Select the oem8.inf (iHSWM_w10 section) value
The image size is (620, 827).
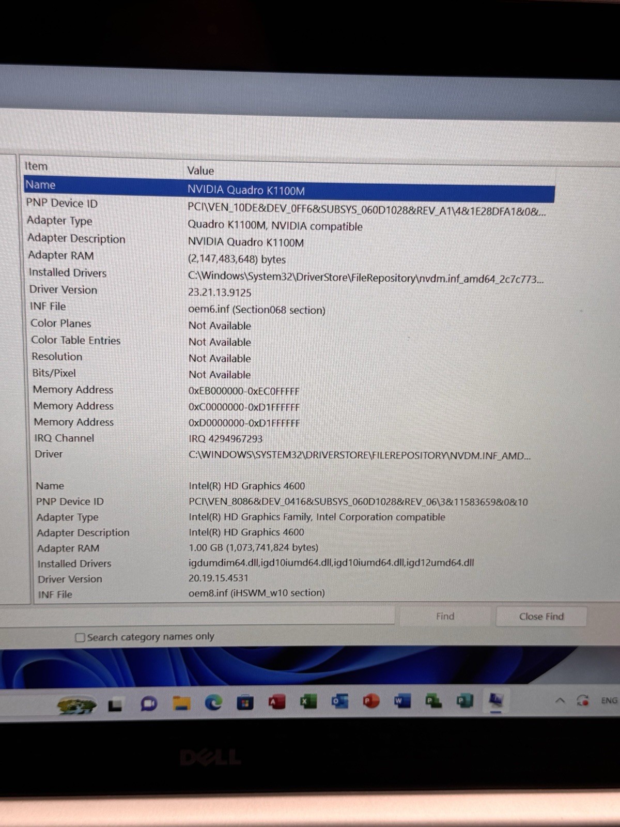click(256, 593)
